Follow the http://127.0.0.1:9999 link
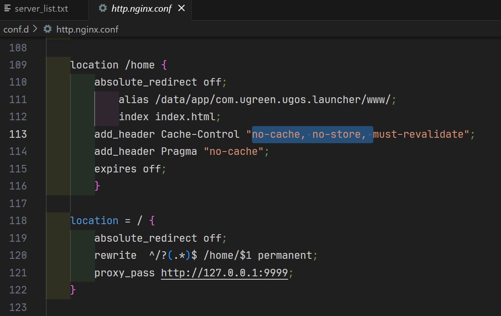Viewport: 501px width, 316px height. 224,273
